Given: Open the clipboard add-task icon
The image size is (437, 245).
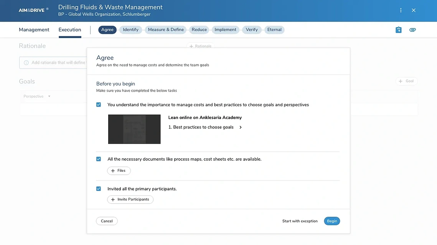Looking at the screenshot, I should (399, 30).
